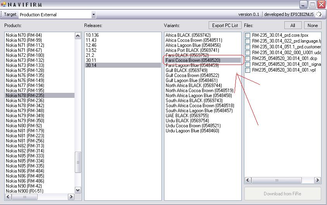The width and height of the screenshot is (327, 205).
Task: Click Products horizontal scroll left arrow
Action: coord(9,196)
